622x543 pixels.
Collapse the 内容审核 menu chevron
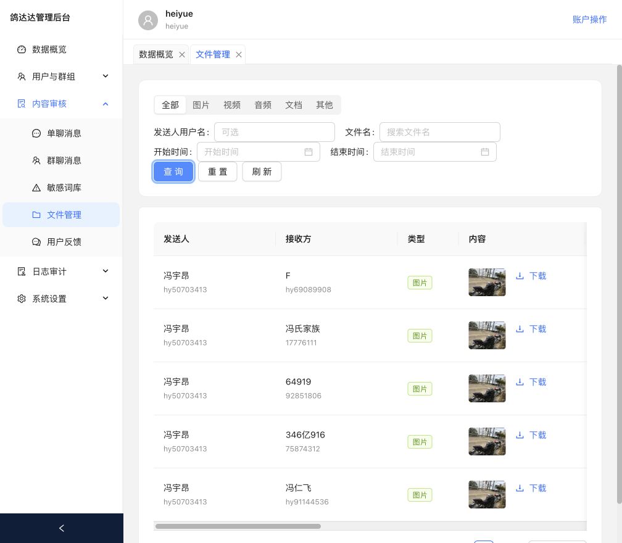pyautogui.click(x=106, y=104)
